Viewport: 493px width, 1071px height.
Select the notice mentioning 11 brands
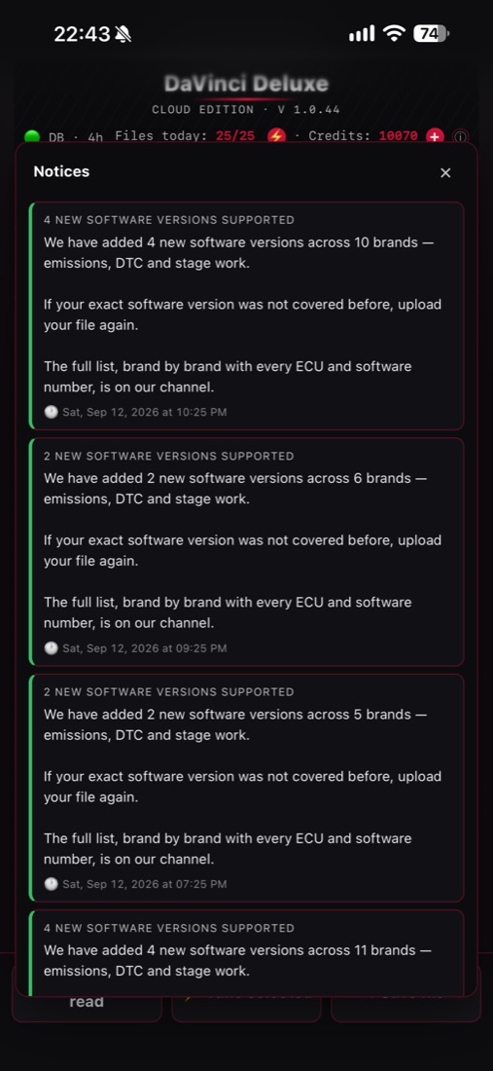coord(247,952)
